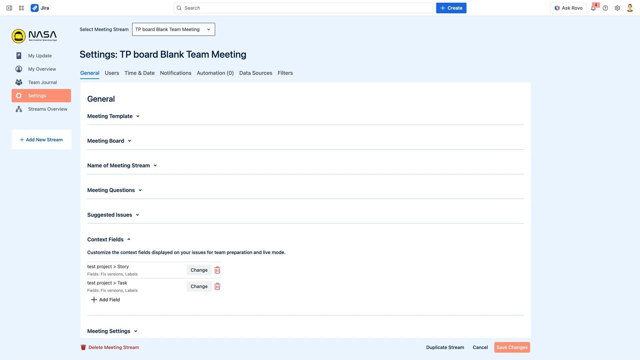This screenshot has width=640, height=360.
Task: Open the Jira notifications bell
Action: point(593,8)
